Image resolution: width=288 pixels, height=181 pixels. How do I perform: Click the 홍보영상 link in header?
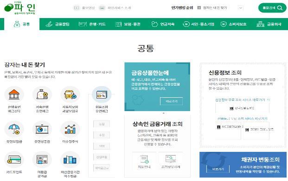[84, 8]
